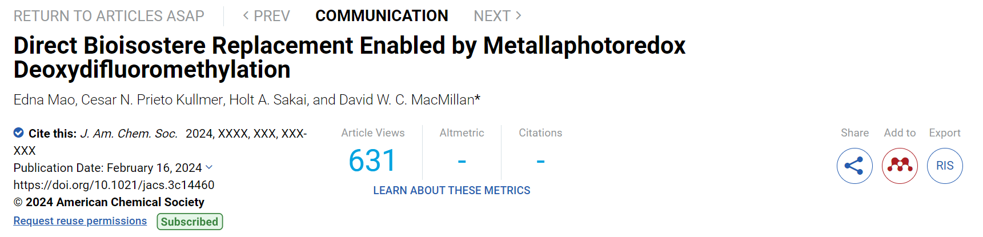The width and height of the screenshot is (983, 237).
Task: Export citation via RIS button
Action: 945,166
